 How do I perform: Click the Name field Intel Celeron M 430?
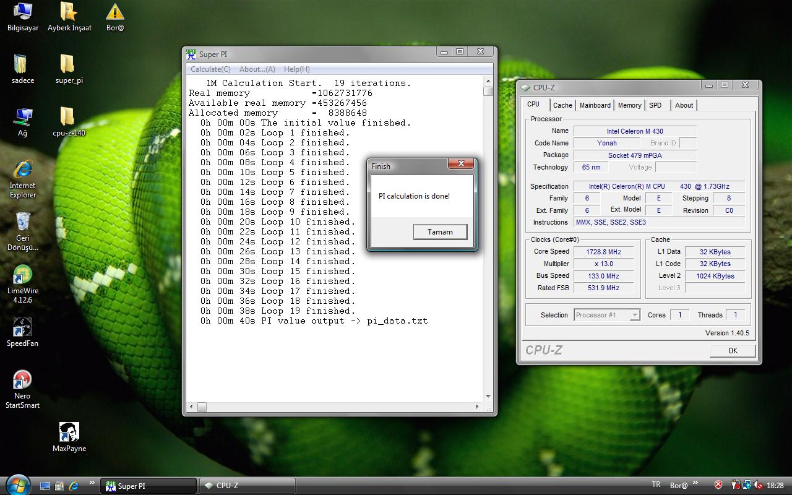[x=635, y=131]
